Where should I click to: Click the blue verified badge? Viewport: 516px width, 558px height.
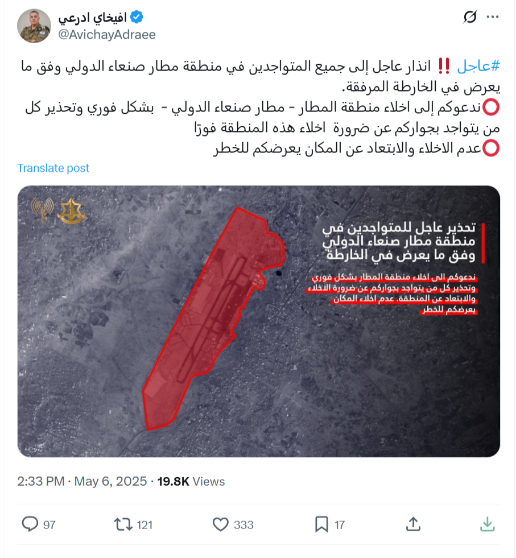click(x=137, y=16)
